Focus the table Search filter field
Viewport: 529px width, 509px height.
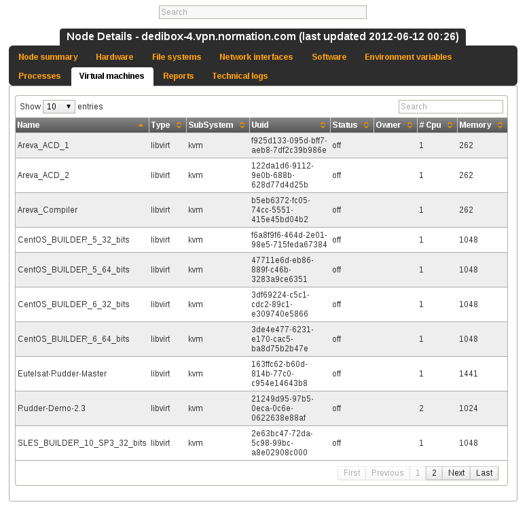450,107
